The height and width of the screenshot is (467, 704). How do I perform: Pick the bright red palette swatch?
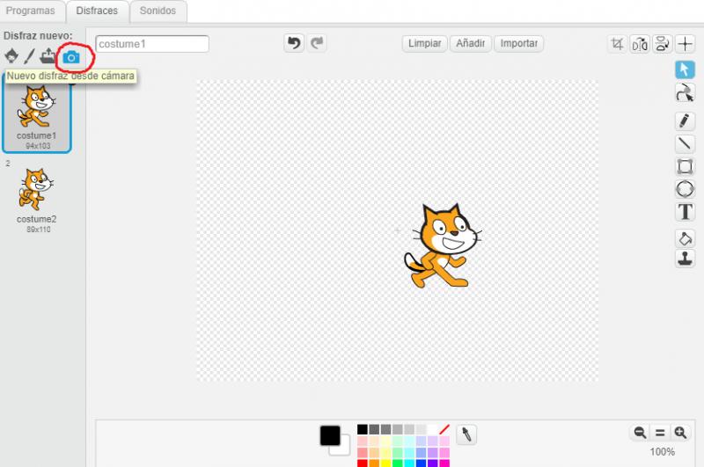pos(363,463)
